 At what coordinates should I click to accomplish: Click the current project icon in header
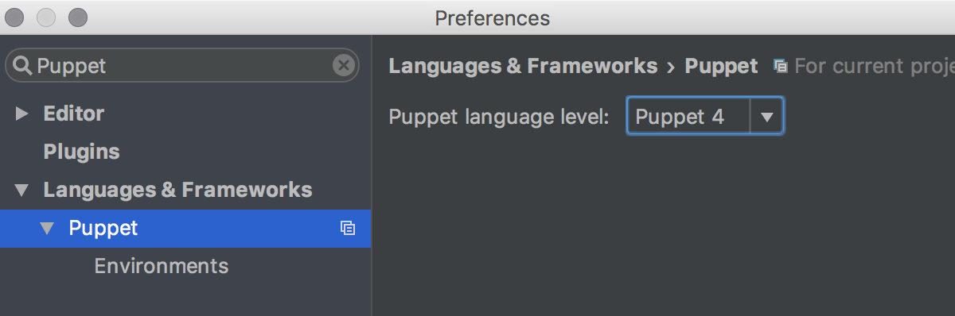click(x=781, y=67)
